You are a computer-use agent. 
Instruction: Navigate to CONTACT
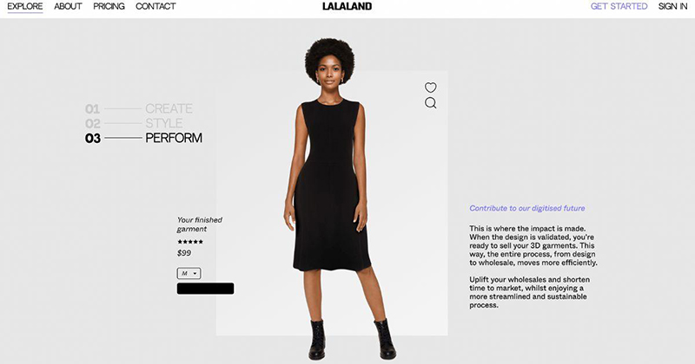(156, 6)
